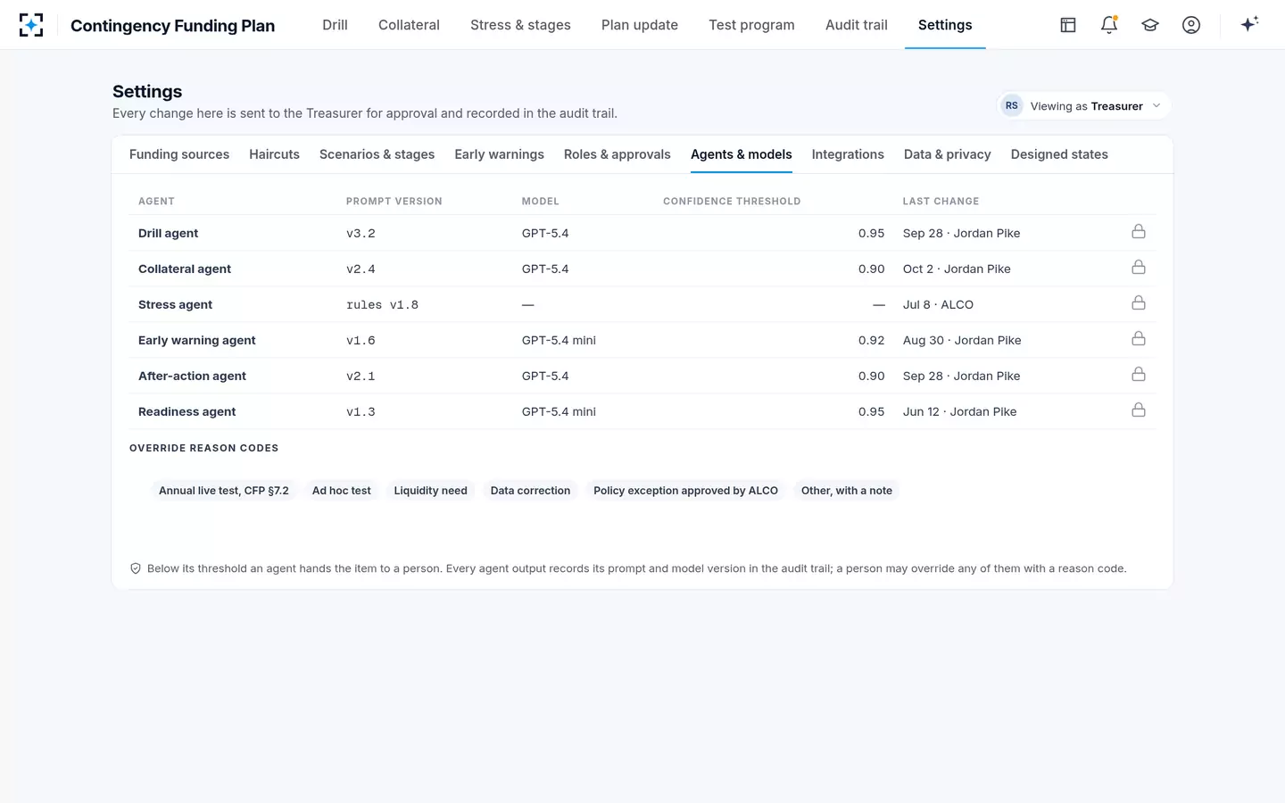Select the Settings top navigation tab
Image resolution: width=1285 pixels, height=803 pixels.
tap(945, 25)
